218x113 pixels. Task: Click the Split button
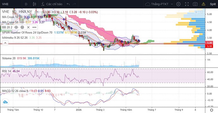(213, 4)
